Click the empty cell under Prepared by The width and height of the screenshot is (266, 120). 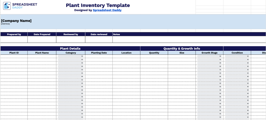[x=14, y=39]
